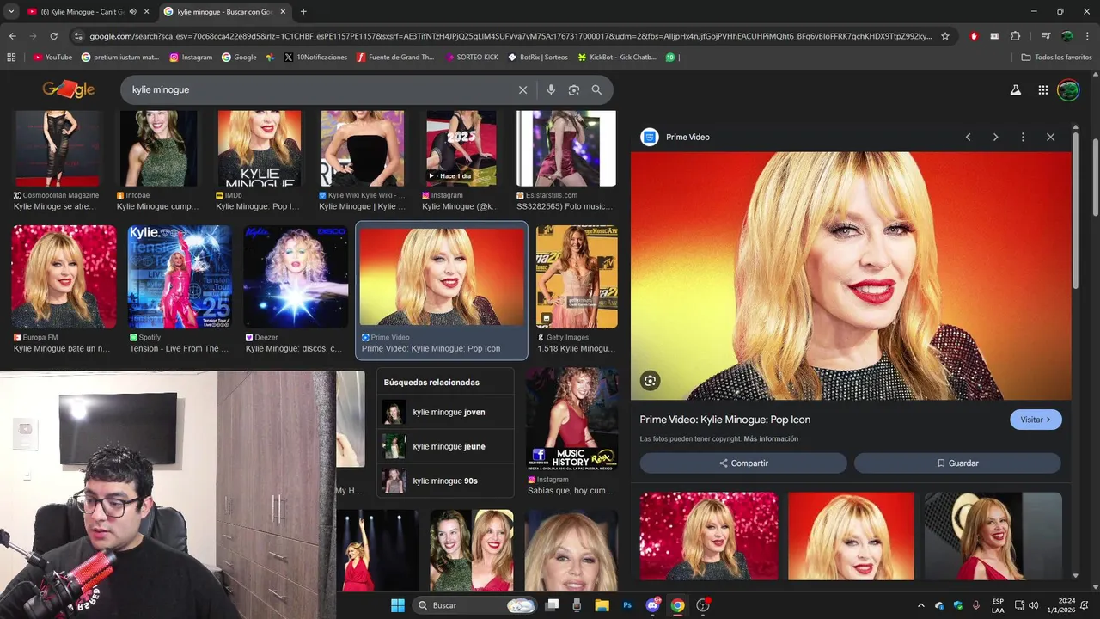Open a new browser tab
This screenshot has height=619, width=1100.
coord(303,11)
